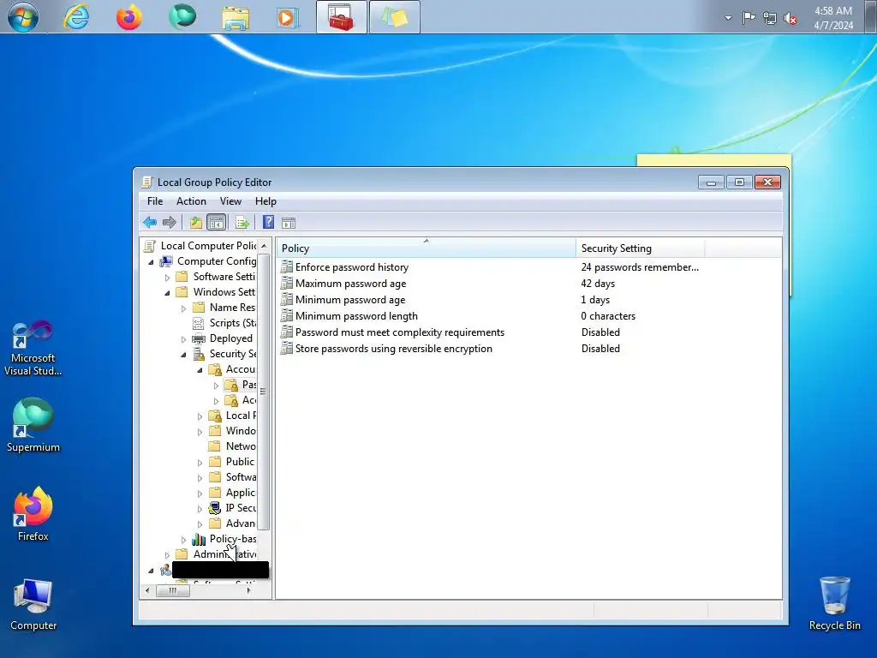Open the File menu
Screen dimensions: 877x658
pos(155,200)
